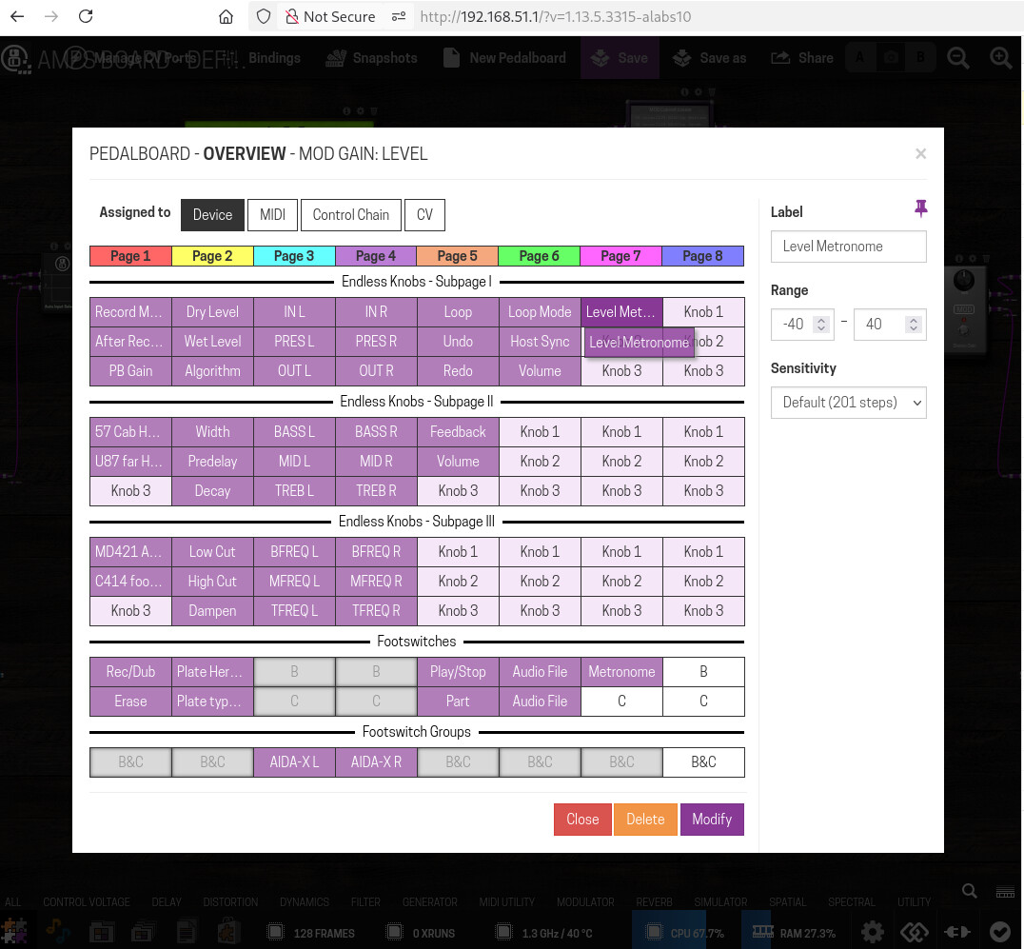Click the browser home icon

[226, 16]
